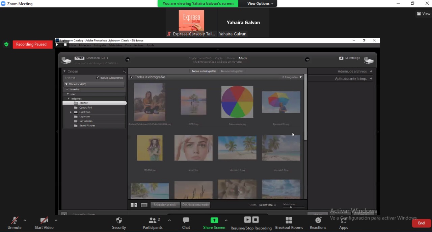
Task: Click the plus icon in Origen panel
Action: pyautogui.click(x=124, y=71)
